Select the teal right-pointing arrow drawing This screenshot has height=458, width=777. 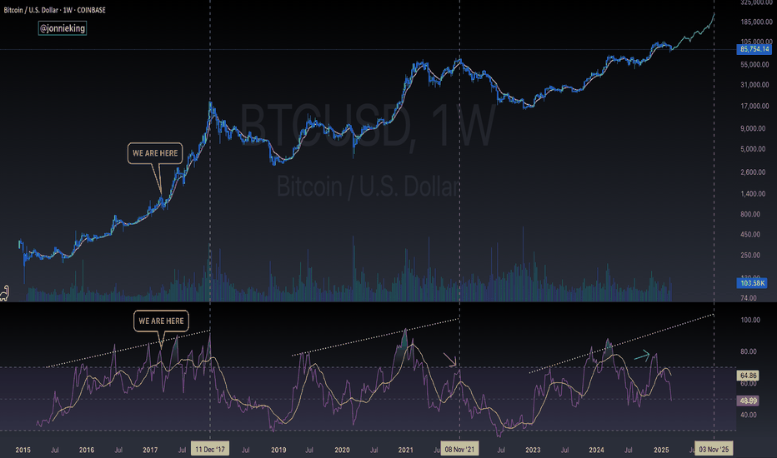(642, 355)
